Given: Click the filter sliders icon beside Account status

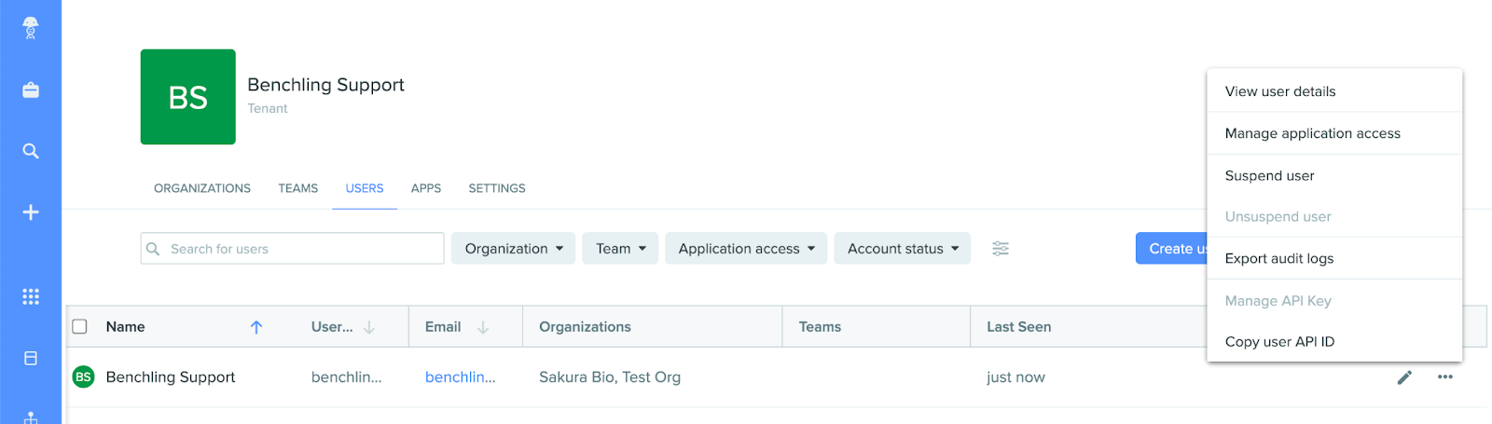Looking at the screenshot, I should (x=1000, y=249).
